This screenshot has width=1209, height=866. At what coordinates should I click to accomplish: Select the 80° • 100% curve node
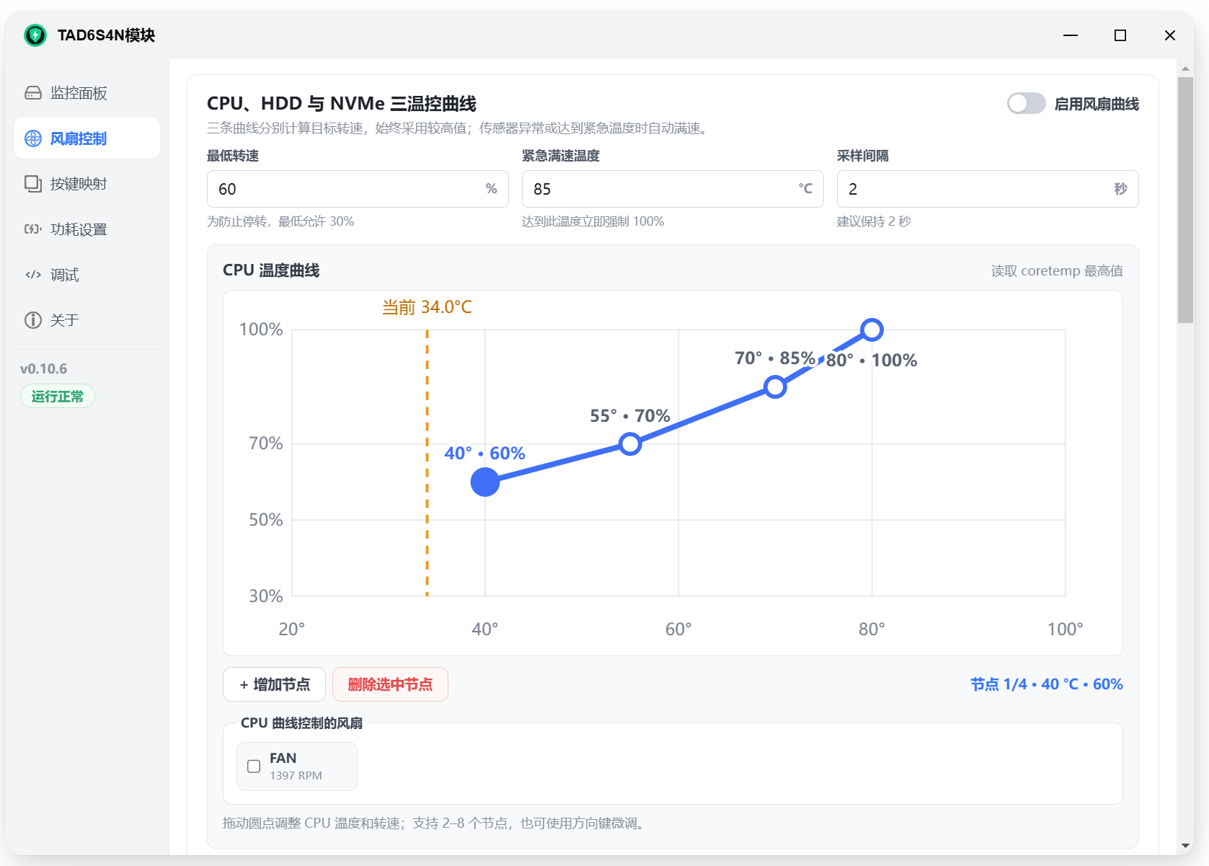(872, 330)
